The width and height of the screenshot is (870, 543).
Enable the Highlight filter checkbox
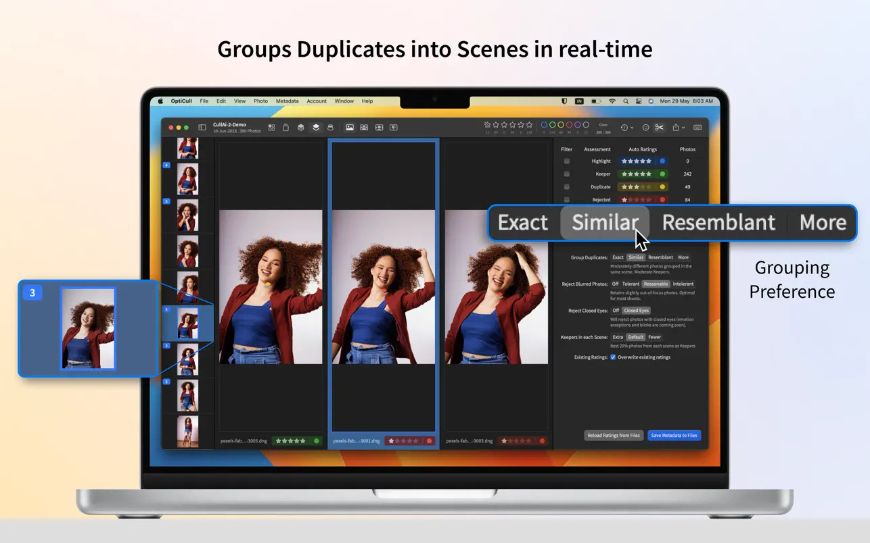pyautogui.click(x=567, y=161)
